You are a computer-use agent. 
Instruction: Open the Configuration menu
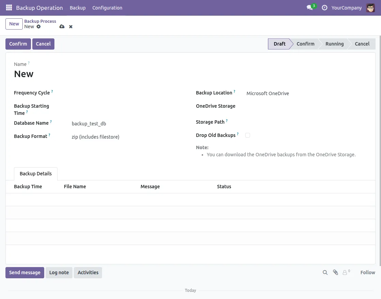(x=107, y=7)
